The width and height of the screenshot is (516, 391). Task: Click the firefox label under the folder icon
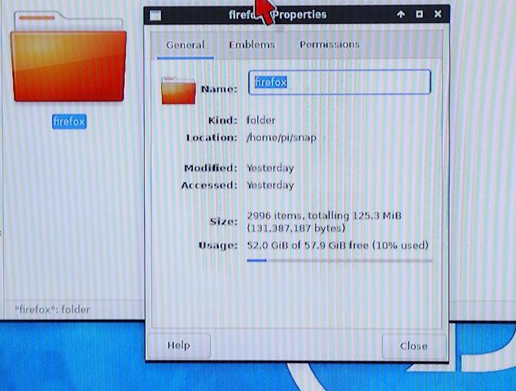pos(69,122)
